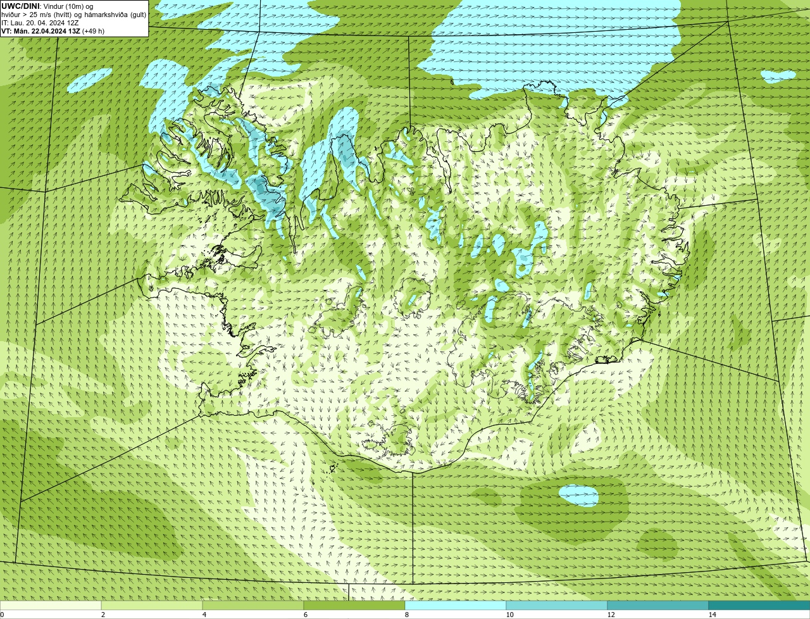Click the line "hviður > 25 m/s (hvítt) og hámarkshviða (gult)"
This screenshot has width=810, height=619.
(x=73, y=14)
